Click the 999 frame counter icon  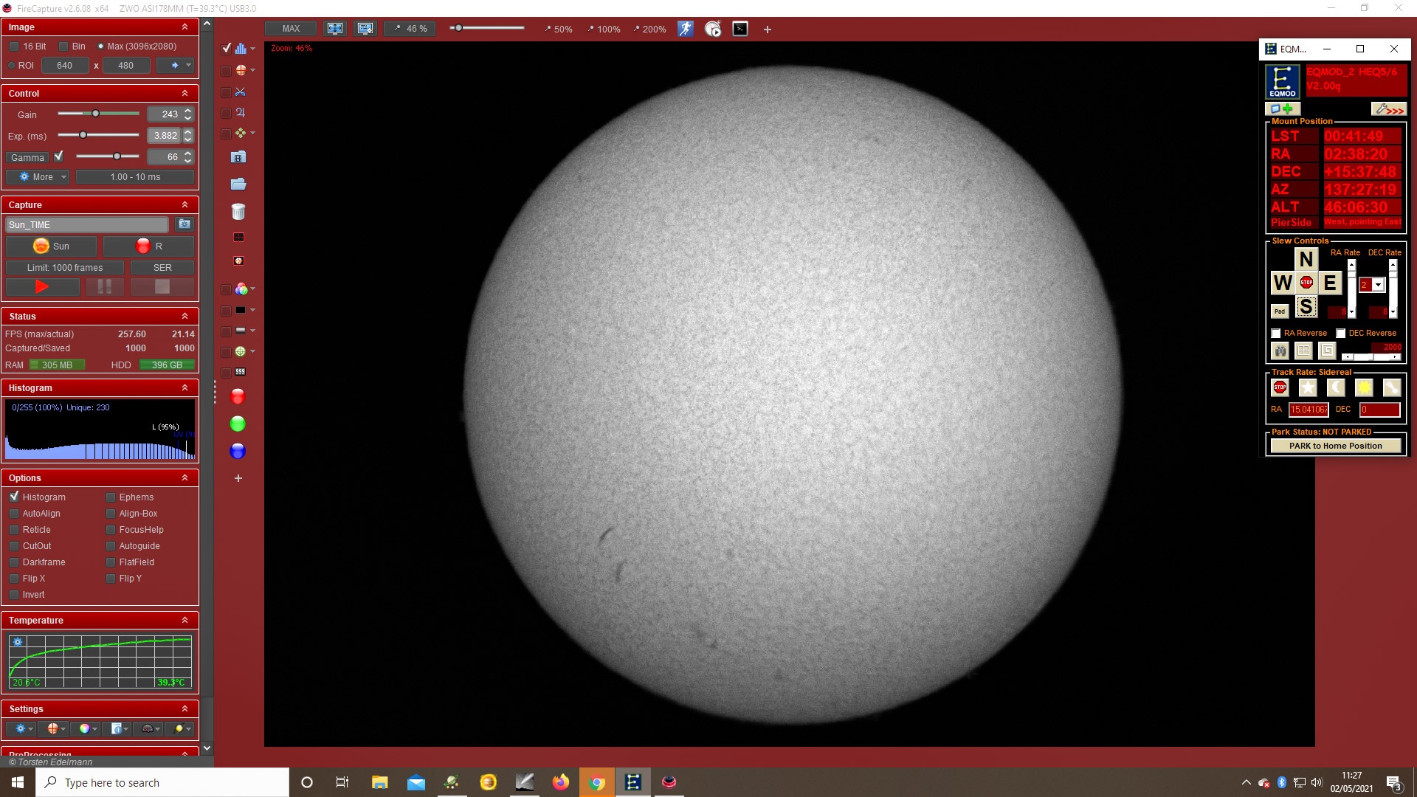click(x=240, y=372)
